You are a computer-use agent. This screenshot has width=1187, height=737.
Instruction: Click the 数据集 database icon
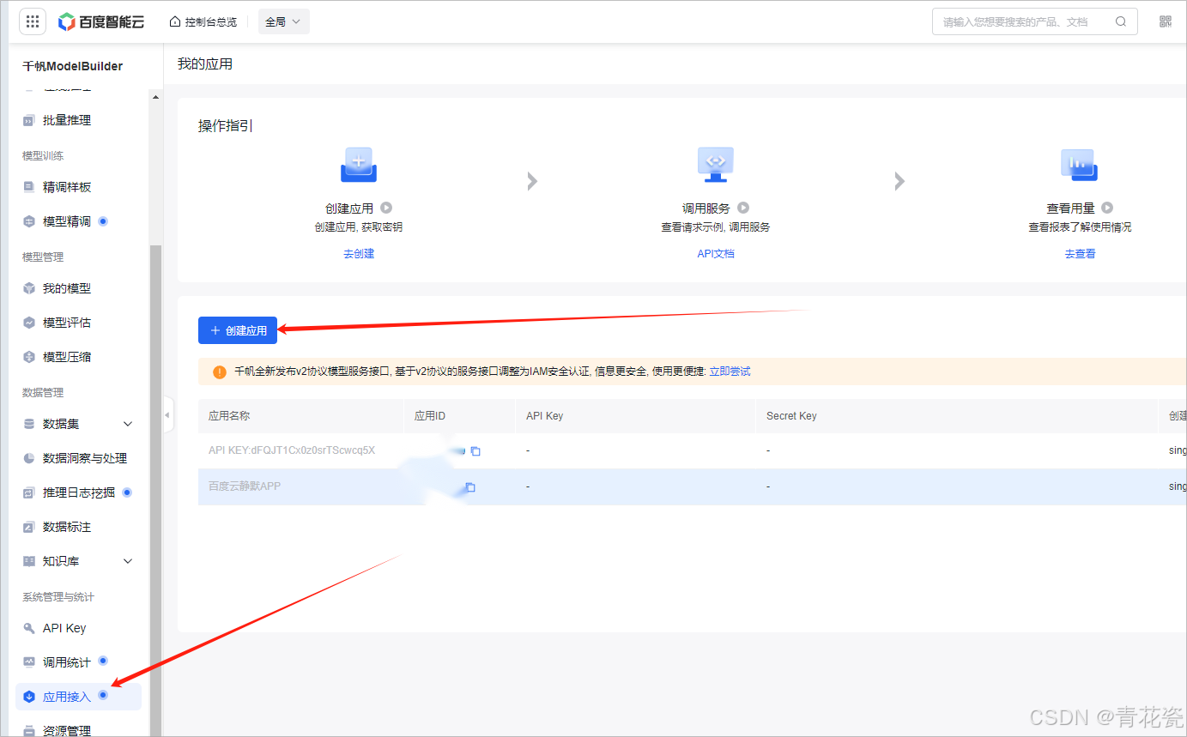[28, 424]
